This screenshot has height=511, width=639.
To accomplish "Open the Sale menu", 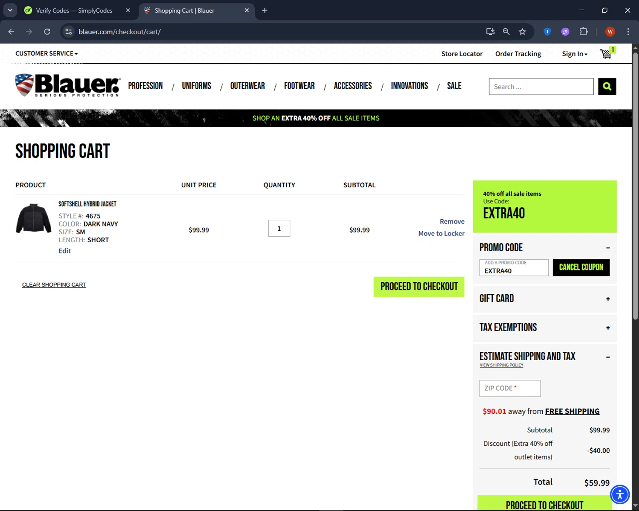I will (454, 86).
